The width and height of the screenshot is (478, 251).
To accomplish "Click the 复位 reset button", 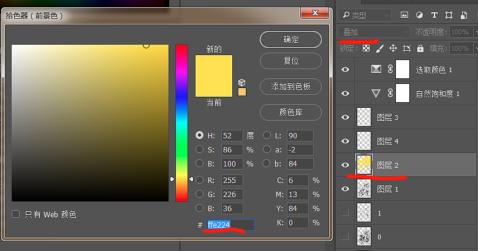I will tap(290, 61).
